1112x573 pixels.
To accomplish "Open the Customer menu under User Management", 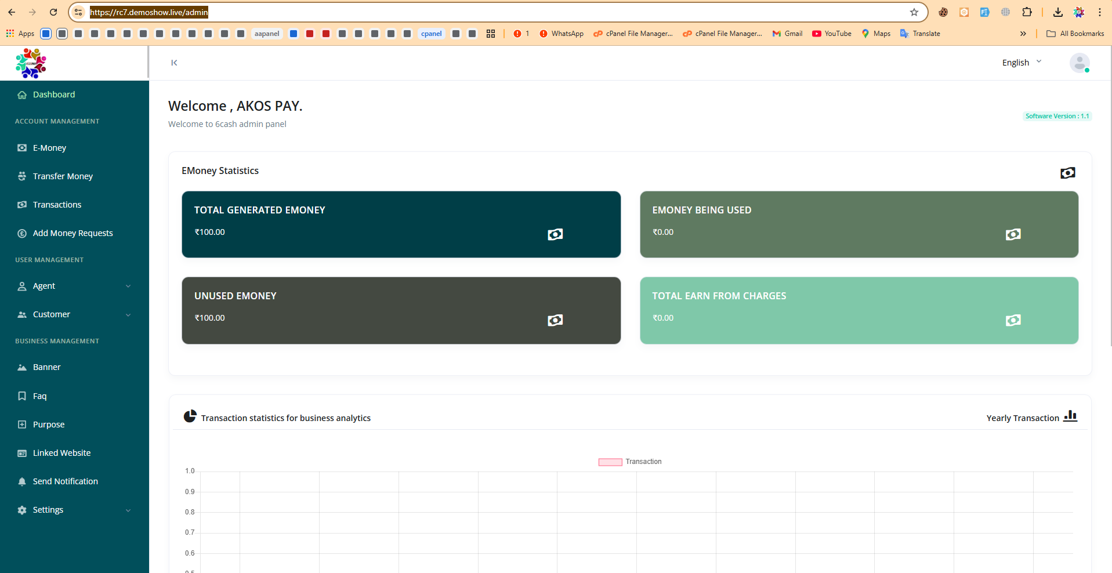I will coord(52,314).
